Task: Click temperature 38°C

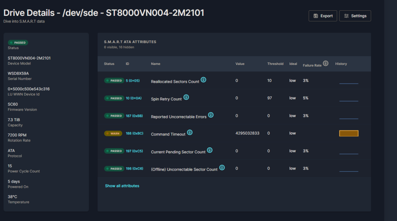Action: (x=12, y=197)
